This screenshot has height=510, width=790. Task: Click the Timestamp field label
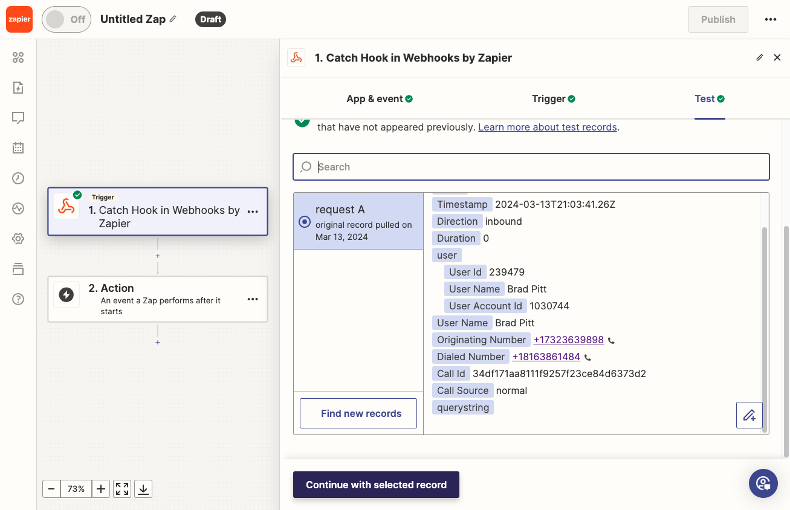(462, 204)
